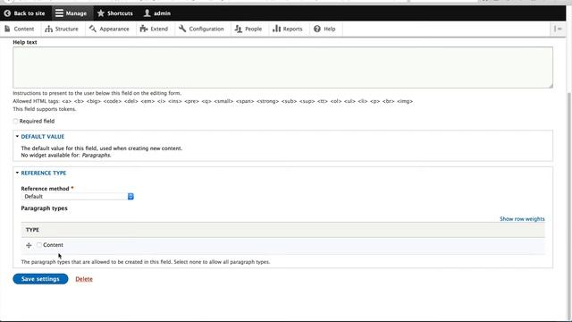Click into the Help text textarea

pos(282,68)
